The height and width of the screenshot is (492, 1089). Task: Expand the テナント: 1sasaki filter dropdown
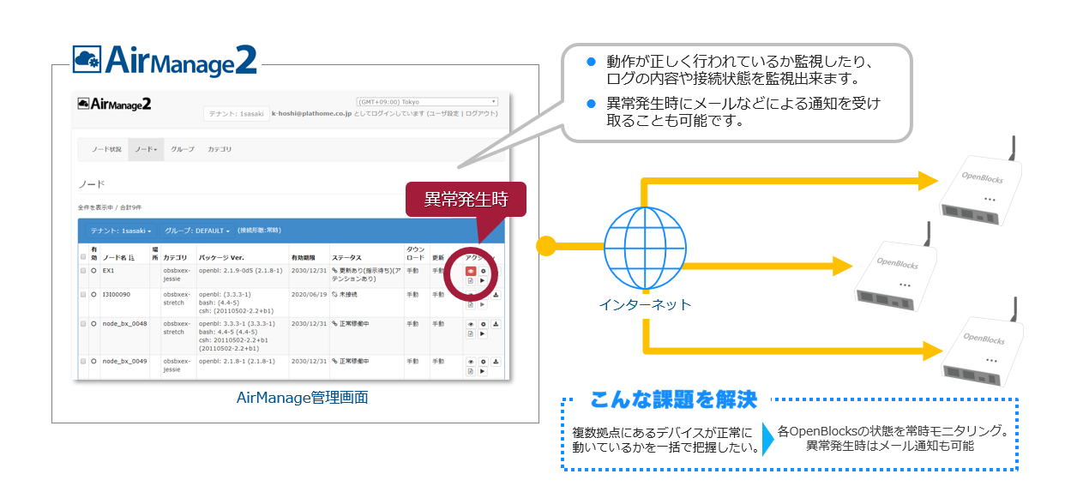click(123, 231)
